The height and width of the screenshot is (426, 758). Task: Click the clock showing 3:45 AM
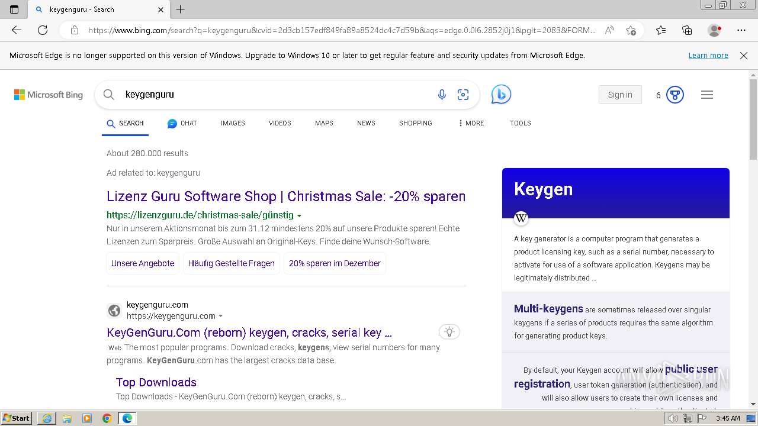click(728, 418)
